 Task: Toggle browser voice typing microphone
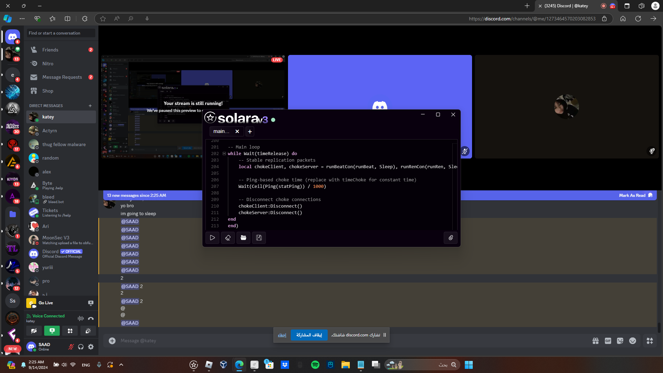[147, 19]
